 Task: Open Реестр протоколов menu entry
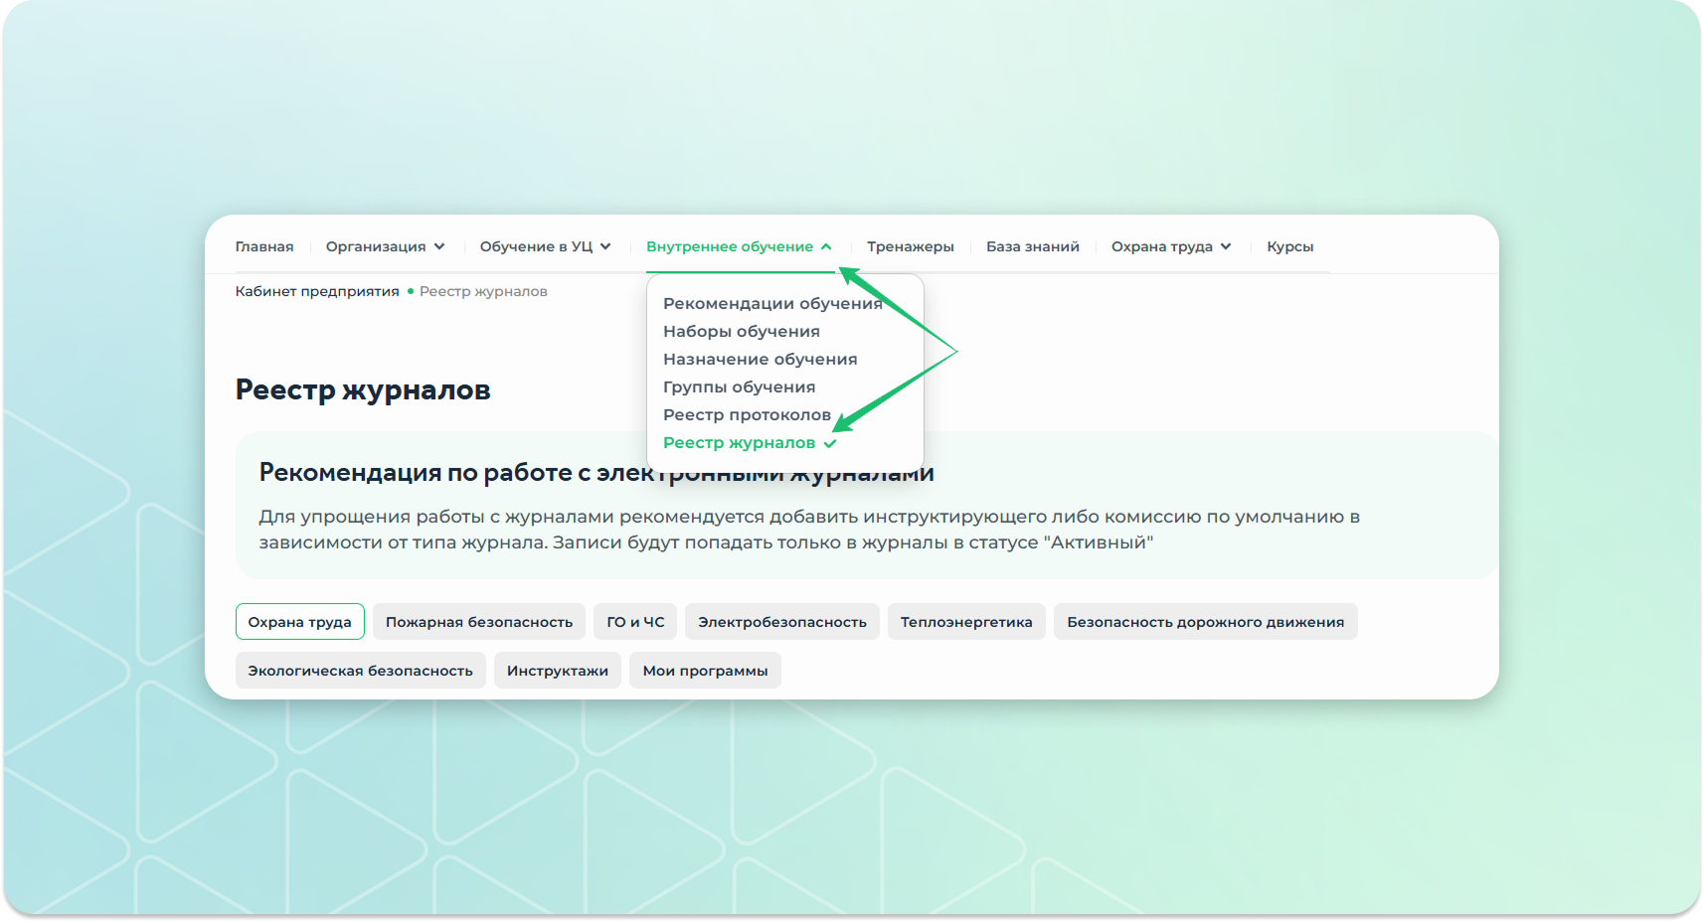pos(747,415)
